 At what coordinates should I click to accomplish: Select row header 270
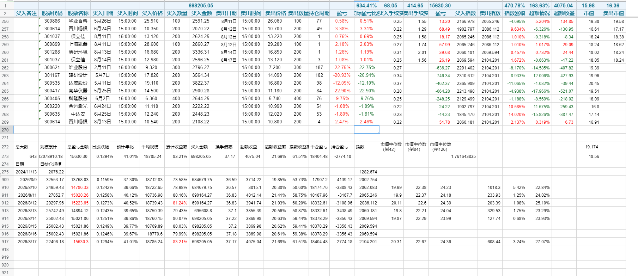coord(5,130)
